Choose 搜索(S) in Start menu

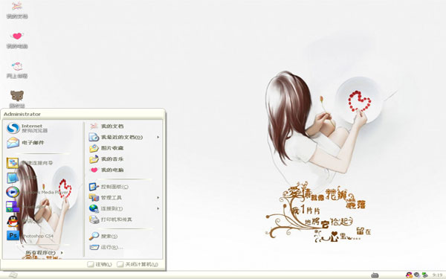pos(103,236)
